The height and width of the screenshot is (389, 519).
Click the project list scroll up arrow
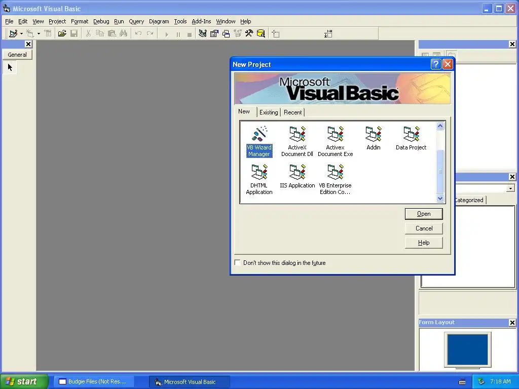(x=440, y=126)
